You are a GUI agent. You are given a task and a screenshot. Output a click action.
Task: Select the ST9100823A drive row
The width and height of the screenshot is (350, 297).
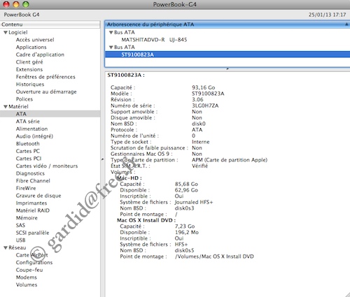(227, 55)
